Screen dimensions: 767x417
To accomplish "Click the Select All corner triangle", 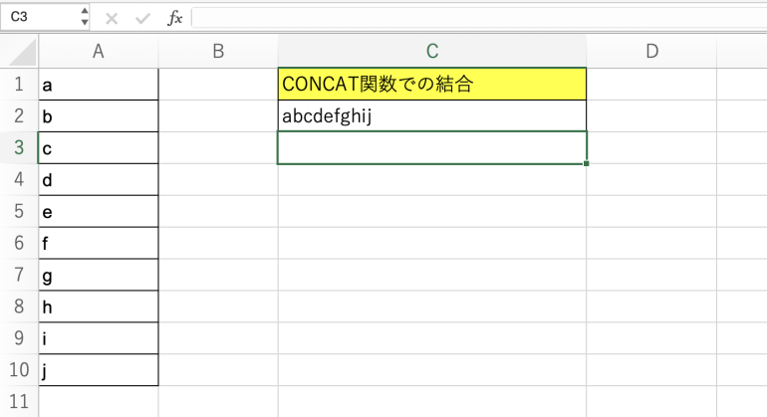I will point(23,53).
